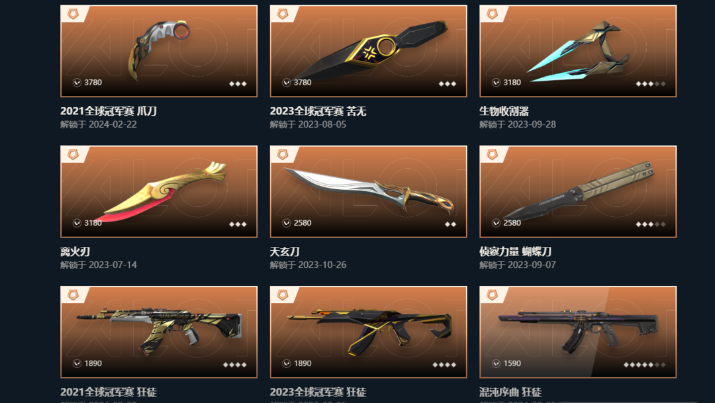Open the 2021全球冠军赛 爪刀 karambit card

[x=159, y=51]
